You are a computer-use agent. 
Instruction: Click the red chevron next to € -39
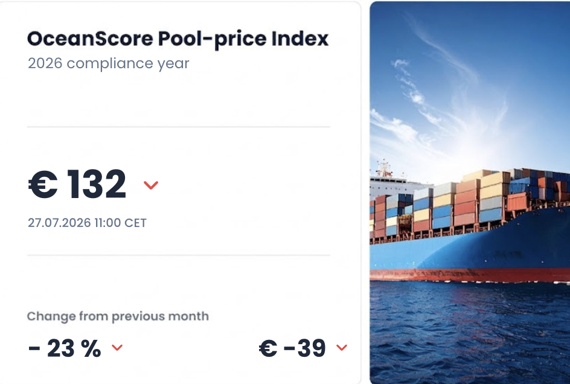[x=342, y=347]
